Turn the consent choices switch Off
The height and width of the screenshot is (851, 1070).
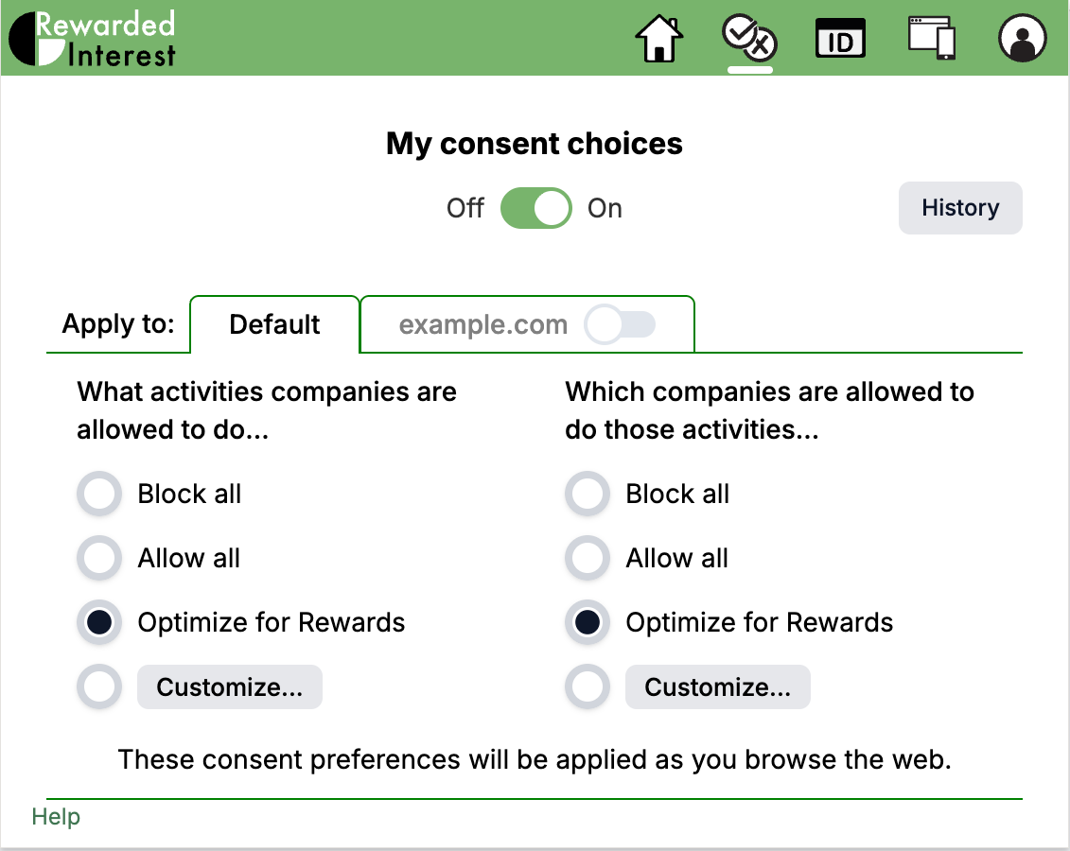pyautogui.click(x=535, y=208)
